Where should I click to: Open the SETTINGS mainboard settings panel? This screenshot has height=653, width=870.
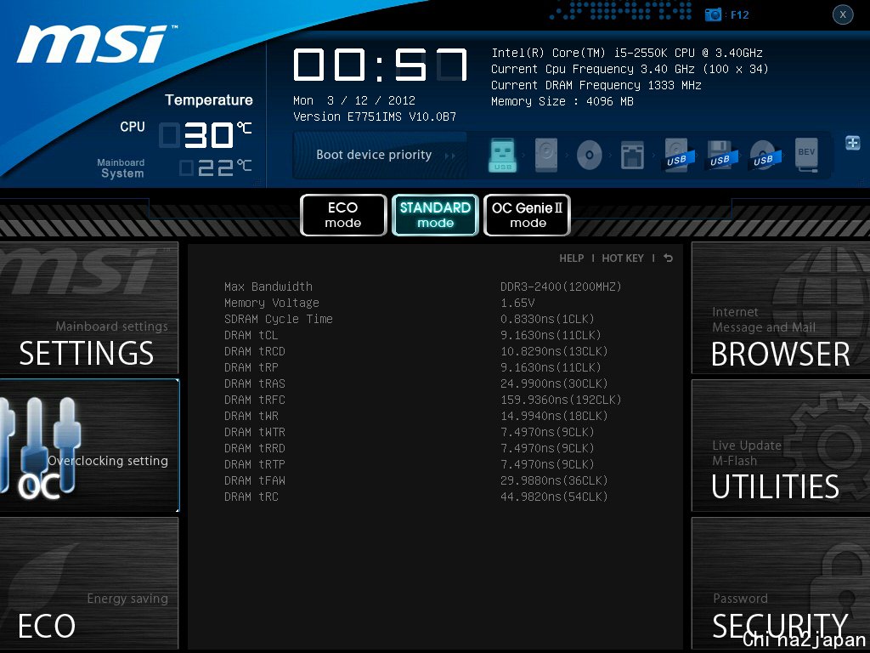89,308
